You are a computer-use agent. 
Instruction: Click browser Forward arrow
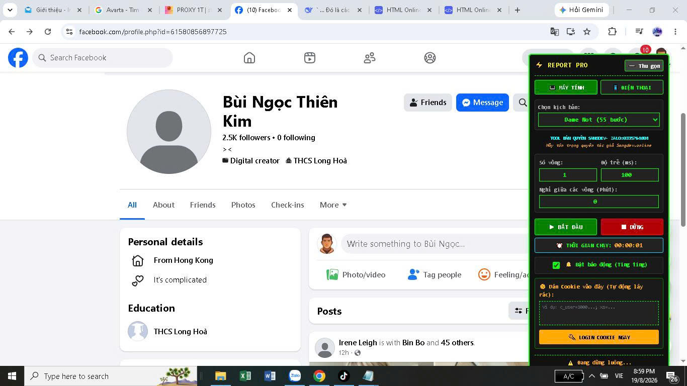click(x=30, y=32)
